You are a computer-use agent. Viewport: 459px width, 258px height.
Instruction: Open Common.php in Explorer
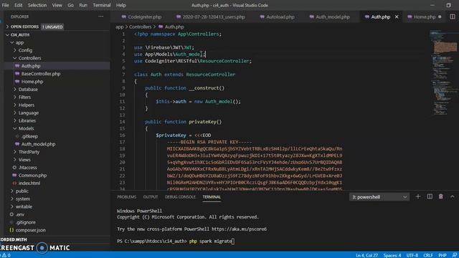tap(32, 176)
